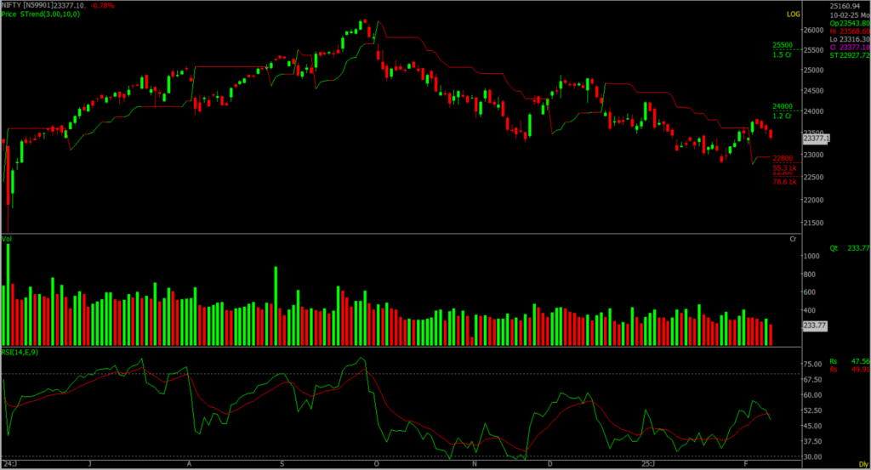871x470 pixels.
Task: Click the Dly timeframe label
Action: (861, 465)
